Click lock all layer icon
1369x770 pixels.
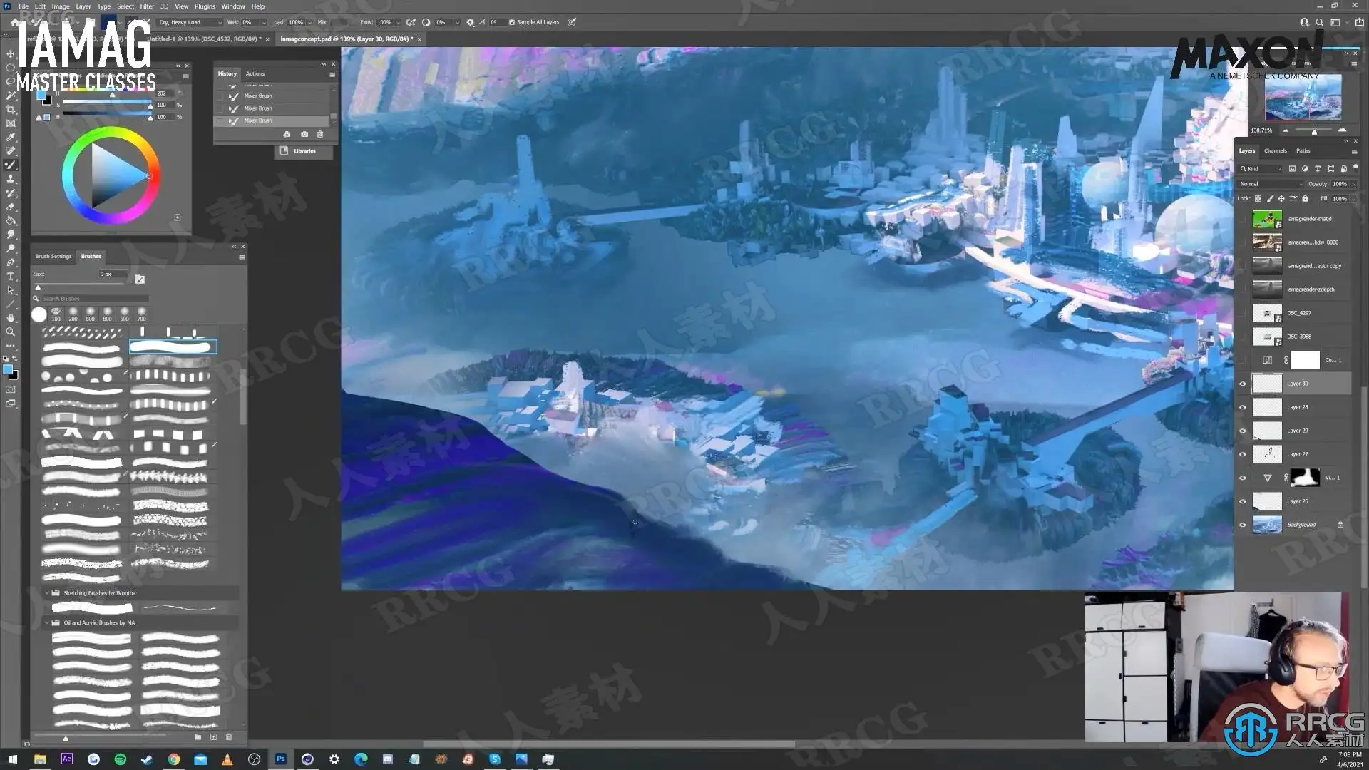1305,199
